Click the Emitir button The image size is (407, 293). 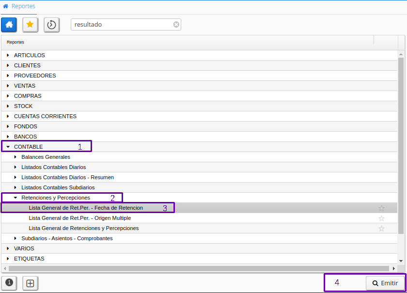[x=385, y=283]
